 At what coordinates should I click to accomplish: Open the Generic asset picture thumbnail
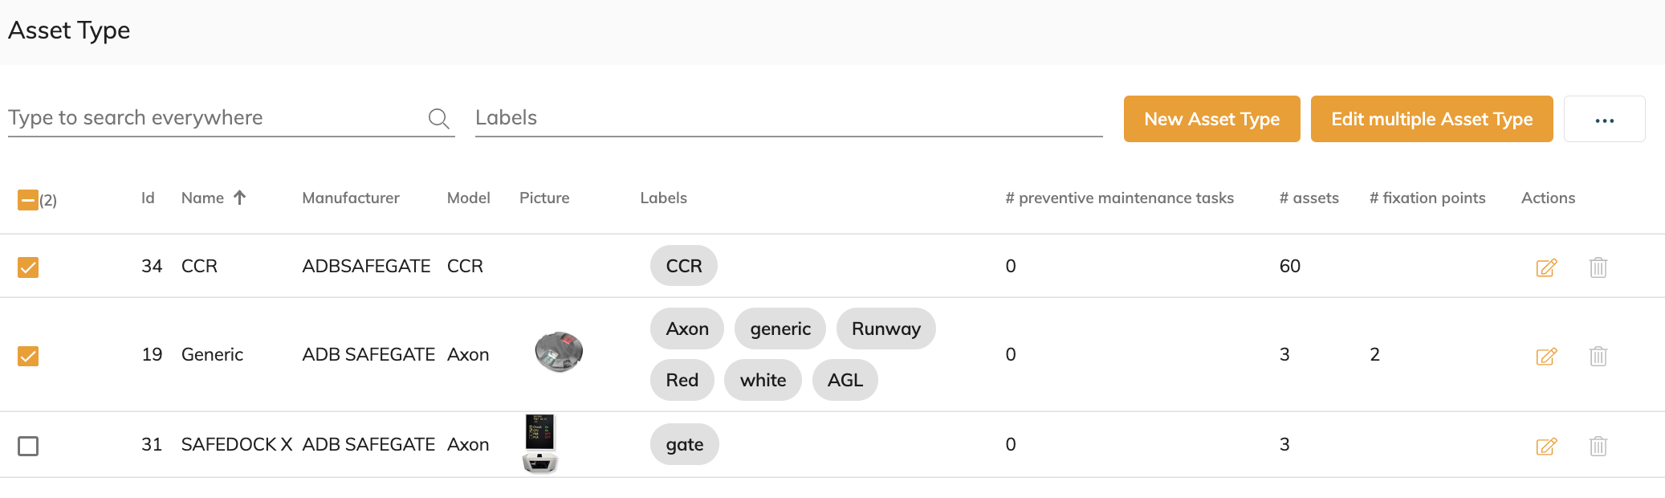tap(559, 353)
